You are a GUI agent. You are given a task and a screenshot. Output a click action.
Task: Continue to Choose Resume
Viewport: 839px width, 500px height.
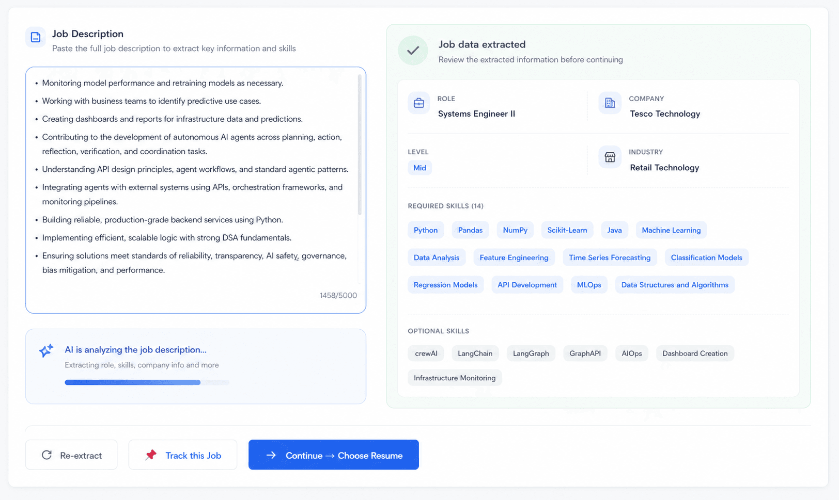click(x=334, y=455)
